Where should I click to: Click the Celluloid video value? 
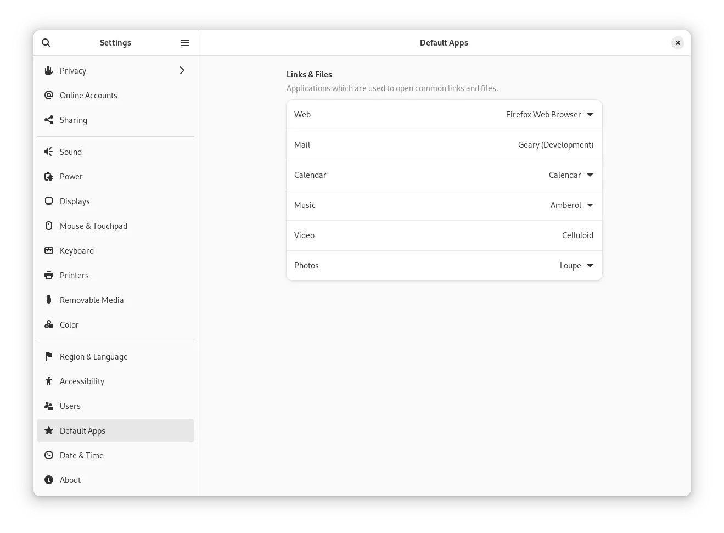click(x=577, y=235)
